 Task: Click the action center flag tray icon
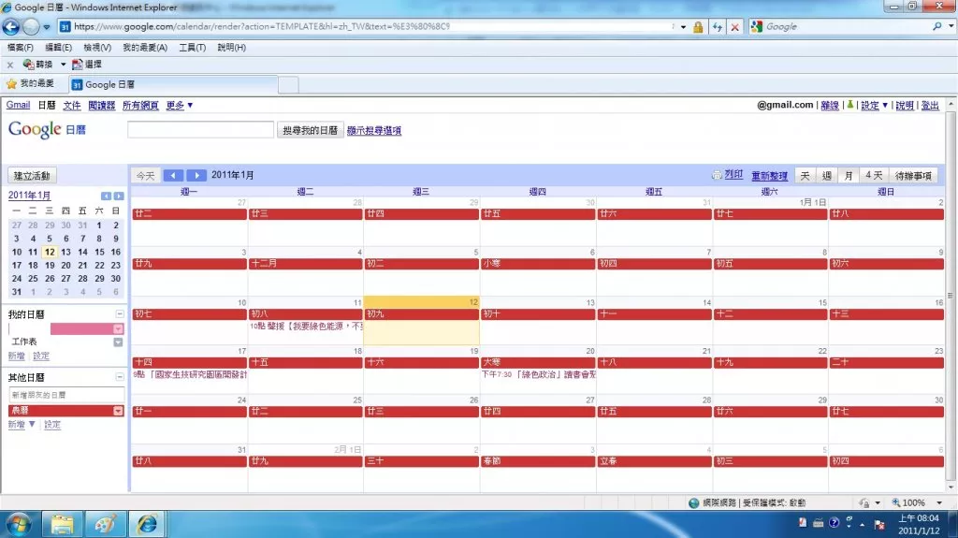[x=879, y=524]
